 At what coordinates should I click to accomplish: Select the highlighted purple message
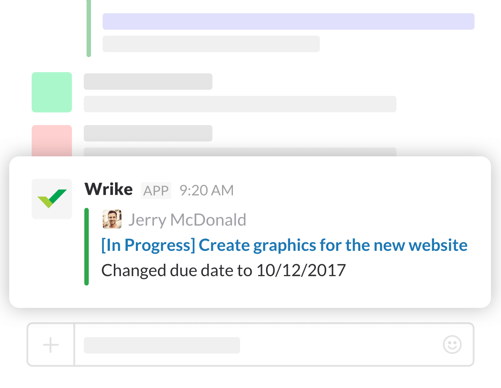point(288,21)
